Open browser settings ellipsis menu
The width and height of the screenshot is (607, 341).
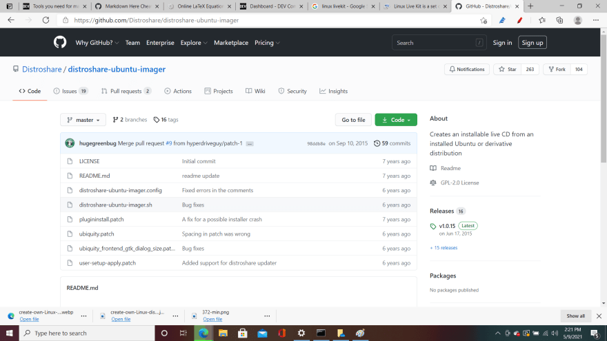[x=596, y=21]
